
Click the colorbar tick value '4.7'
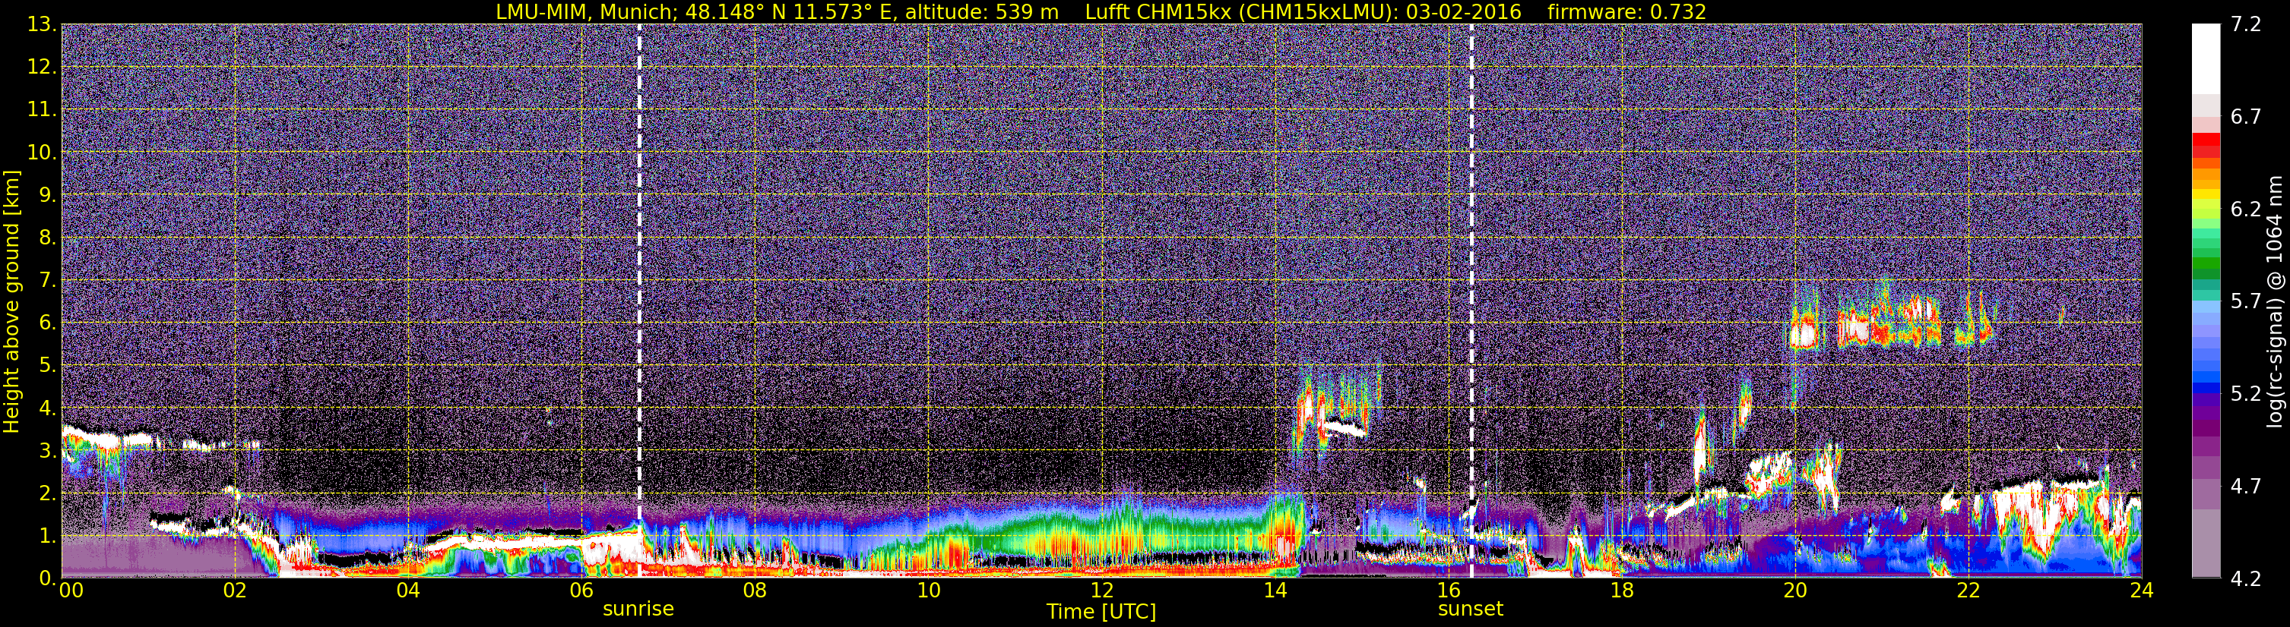(x=2246, y=487)
